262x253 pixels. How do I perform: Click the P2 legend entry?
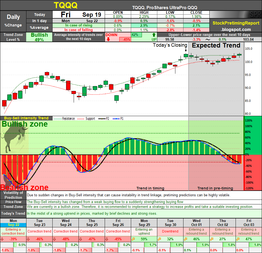click(104, 119)
